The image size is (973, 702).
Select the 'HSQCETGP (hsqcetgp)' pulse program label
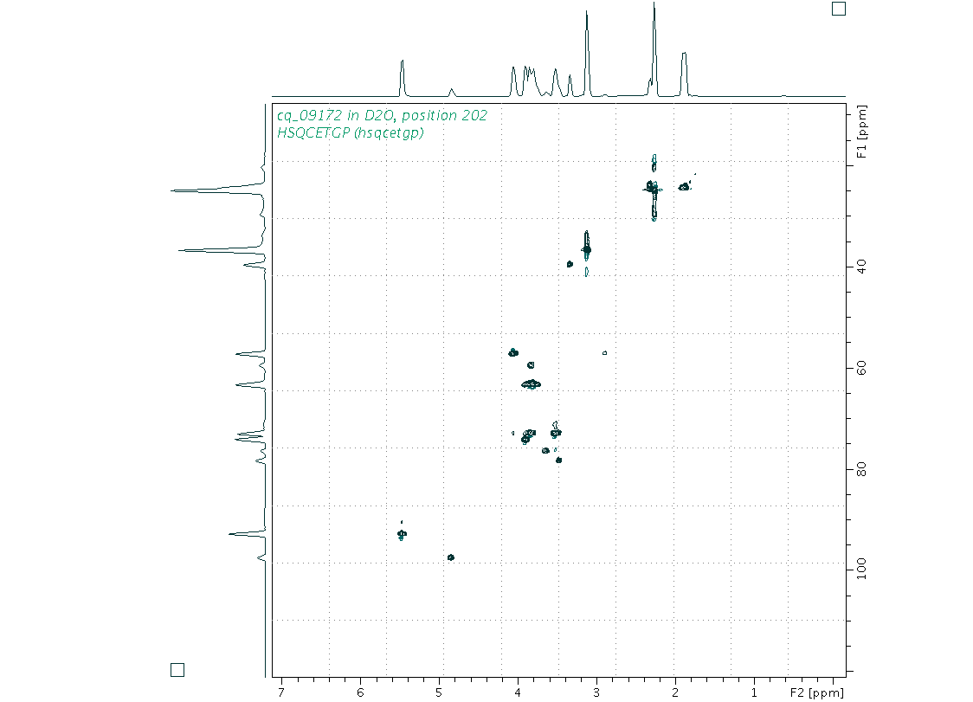coord(350,132)
